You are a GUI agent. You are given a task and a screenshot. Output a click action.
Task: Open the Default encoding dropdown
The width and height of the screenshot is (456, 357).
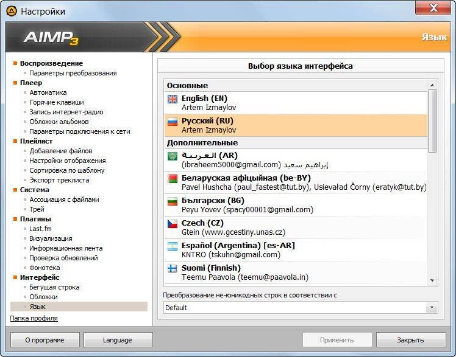click(x=432, y=307)
